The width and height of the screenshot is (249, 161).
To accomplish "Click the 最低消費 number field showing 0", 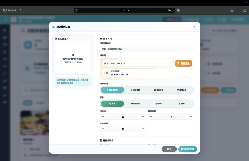I will (x=171, y=117).
